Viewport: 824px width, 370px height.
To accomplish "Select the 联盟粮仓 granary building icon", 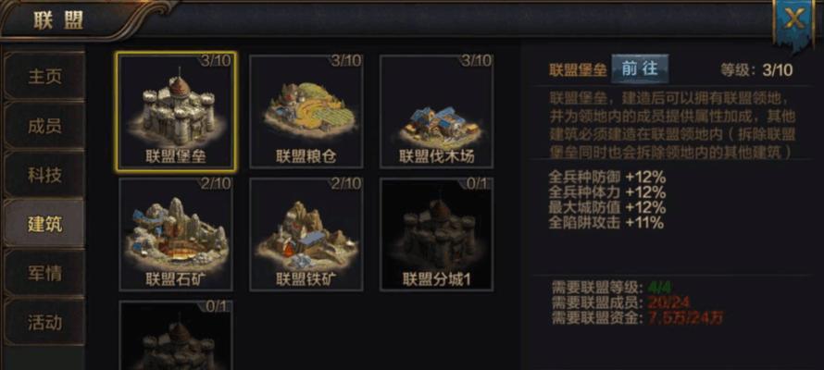I will (306, 111).
